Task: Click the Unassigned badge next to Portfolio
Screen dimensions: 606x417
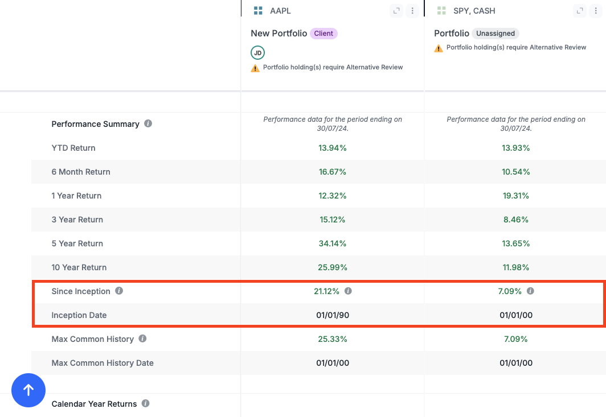Action: click(x=496, y=34)
